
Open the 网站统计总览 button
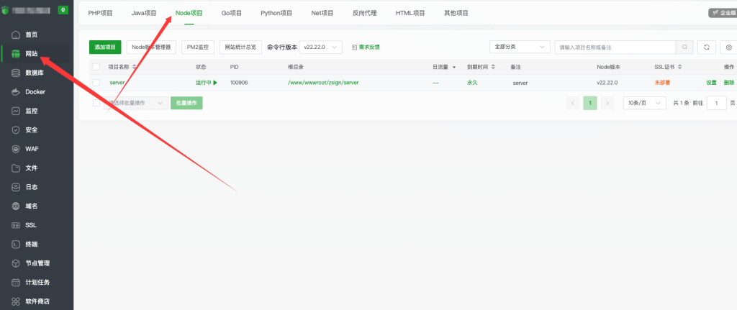pyautogui.click(x=240, y=47)
